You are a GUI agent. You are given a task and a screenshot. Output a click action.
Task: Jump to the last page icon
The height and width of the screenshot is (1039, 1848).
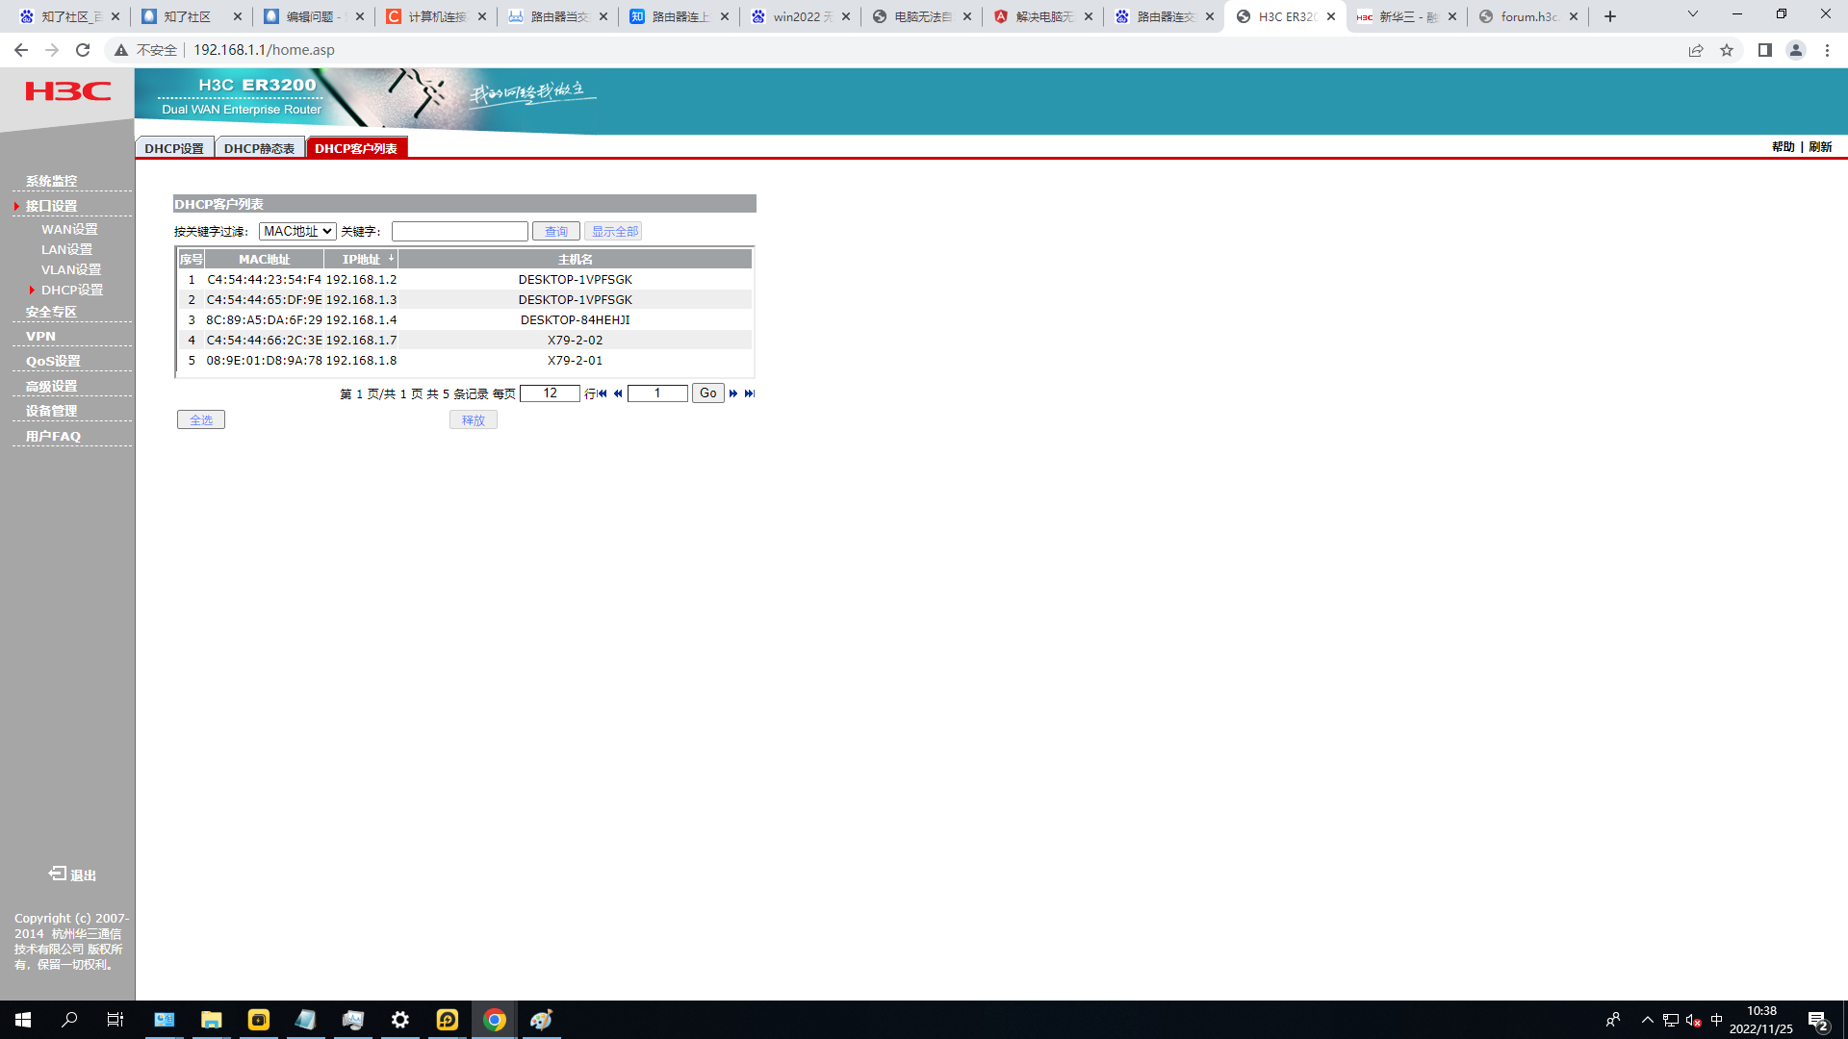point(749,393)
